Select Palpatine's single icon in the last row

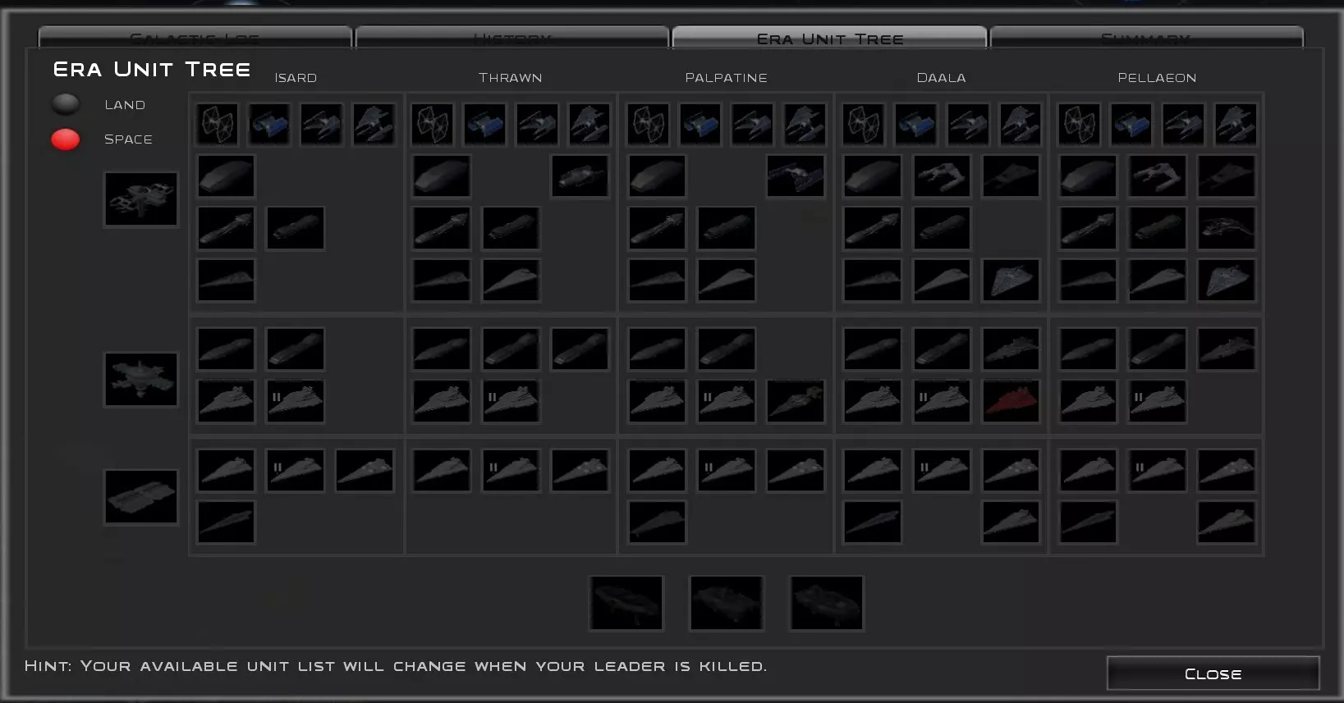(x=657, y=523)
